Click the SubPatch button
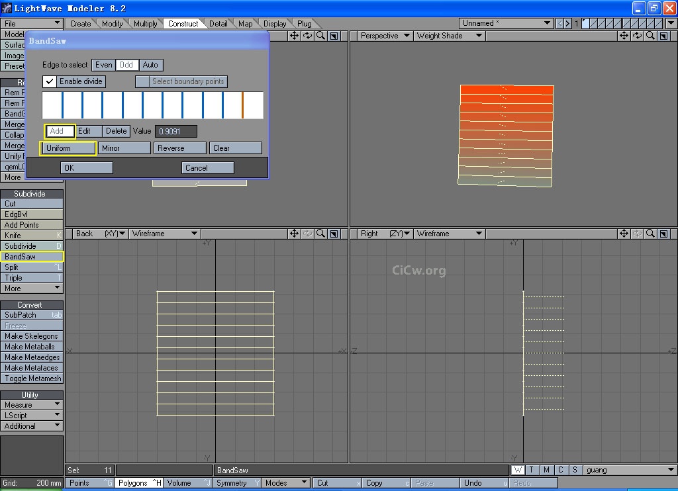Screen dimensions: 678x491 click(32, 315)
